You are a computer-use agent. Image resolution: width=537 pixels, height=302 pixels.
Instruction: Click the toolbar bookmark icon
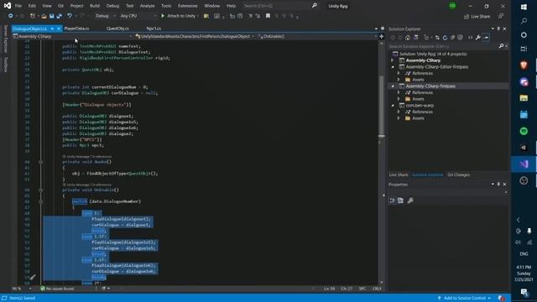click(x=268, y=16)
